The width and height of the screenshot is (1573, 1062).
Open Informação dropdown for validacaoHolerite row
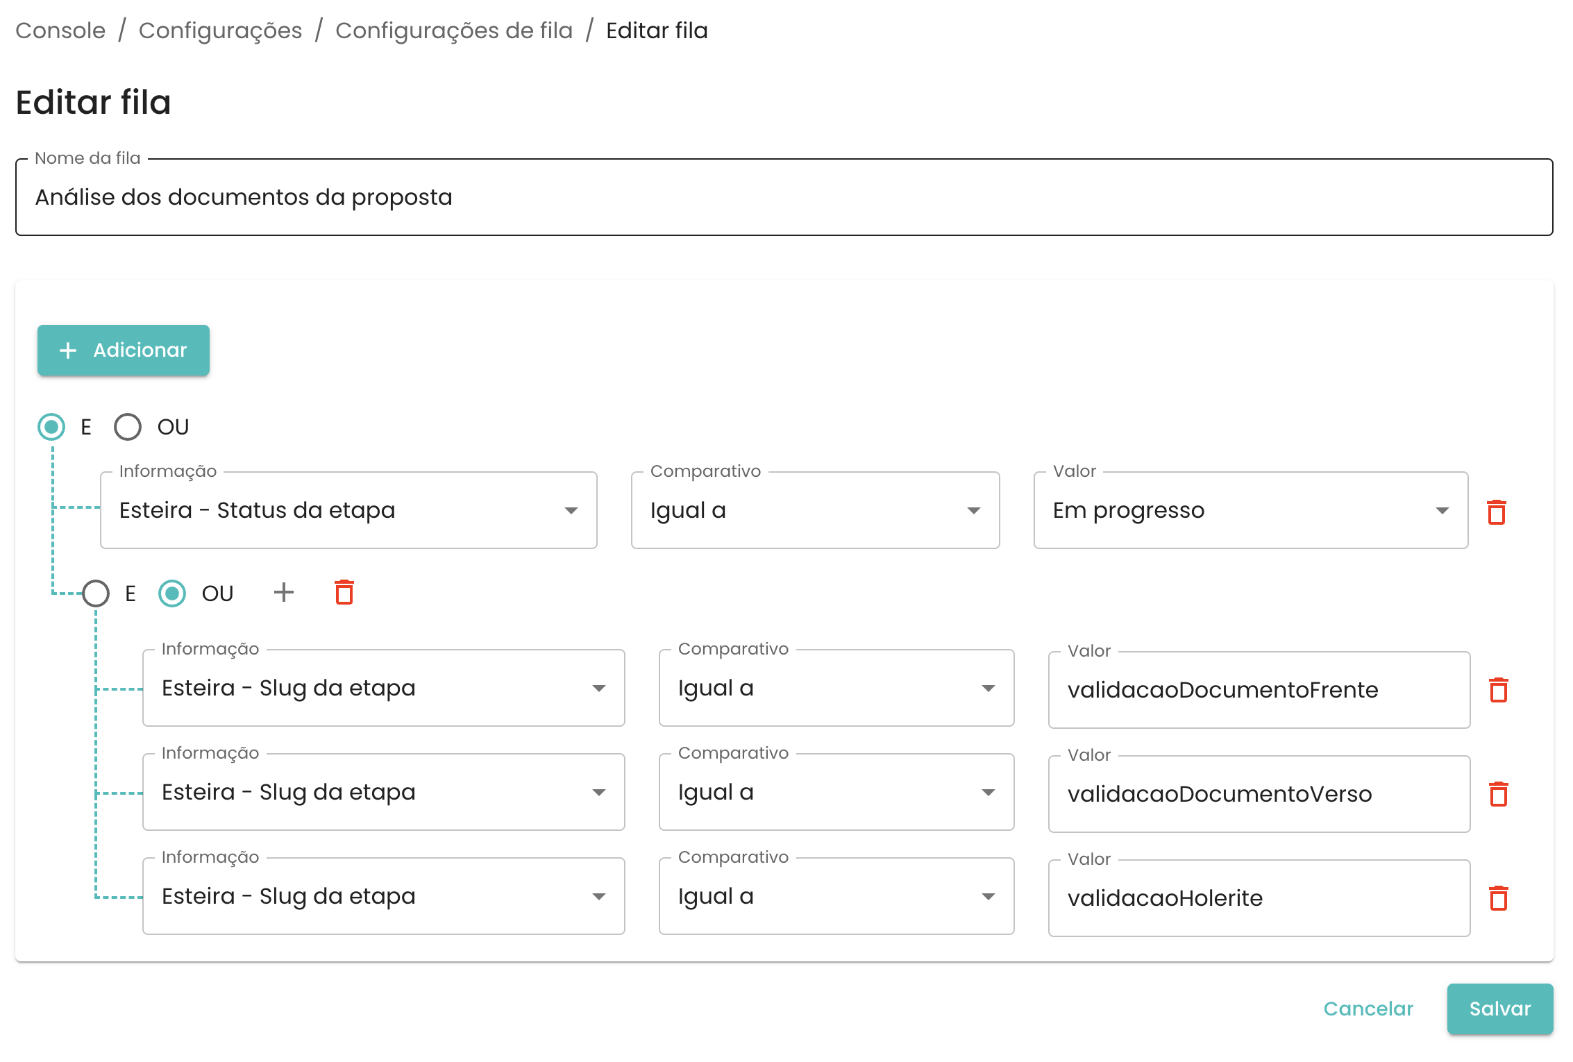click(x=383, y=897)
